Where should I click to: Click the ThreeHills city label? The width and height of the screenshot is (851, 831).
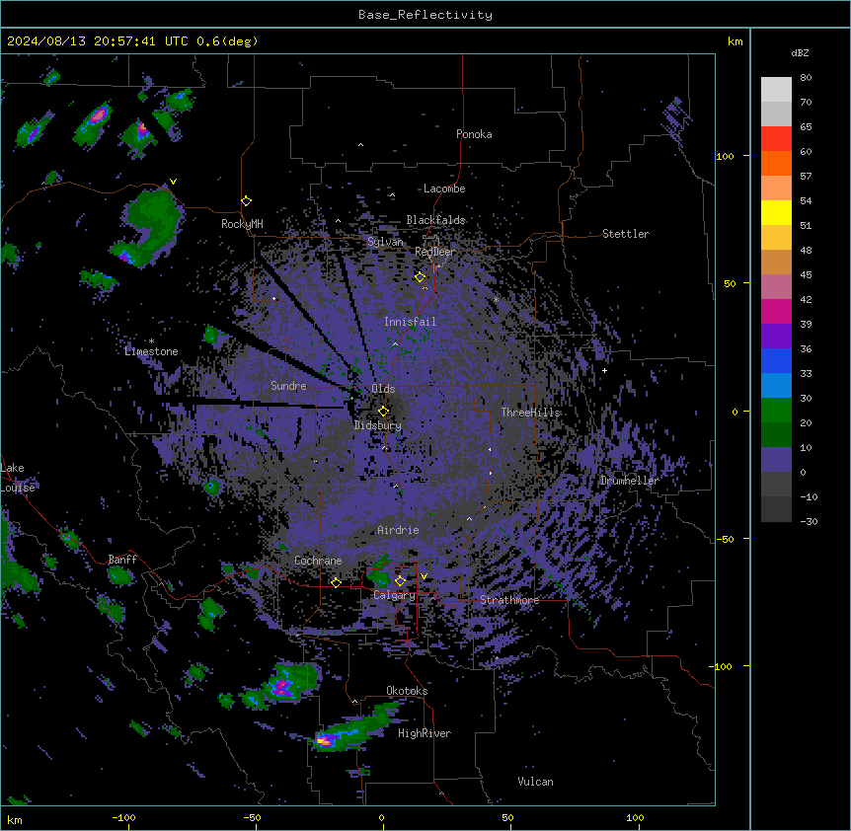coord(530,413)
